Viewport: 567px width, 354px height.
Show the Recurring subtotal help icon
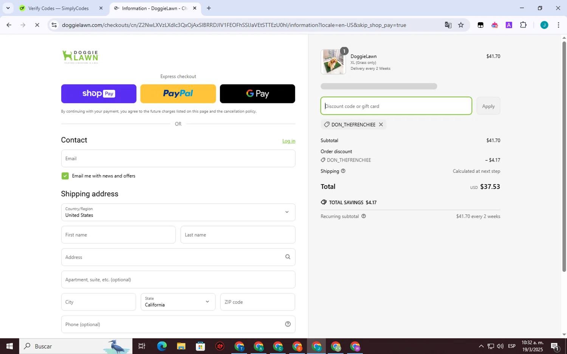364,216
